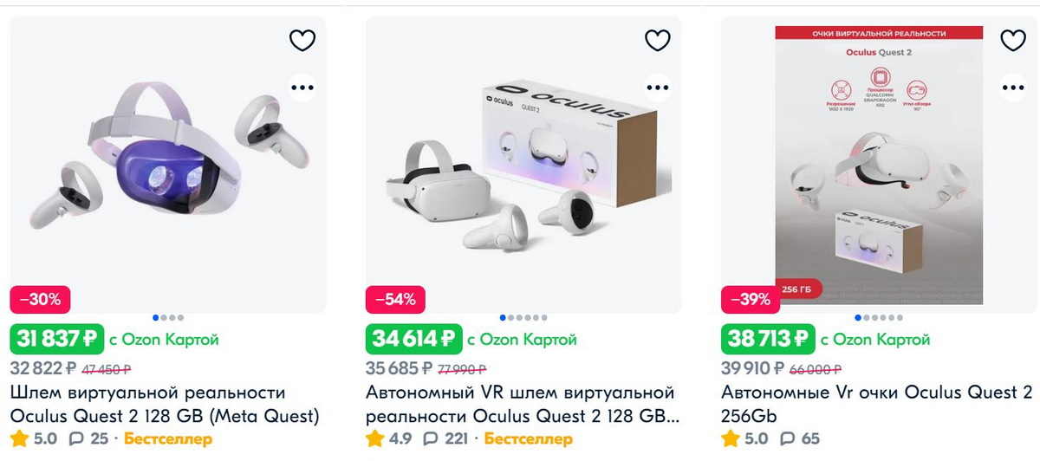Screen dimensions: 1040x461
Task: Expand options menu on third product card
Action: (x=1013, y=88)
